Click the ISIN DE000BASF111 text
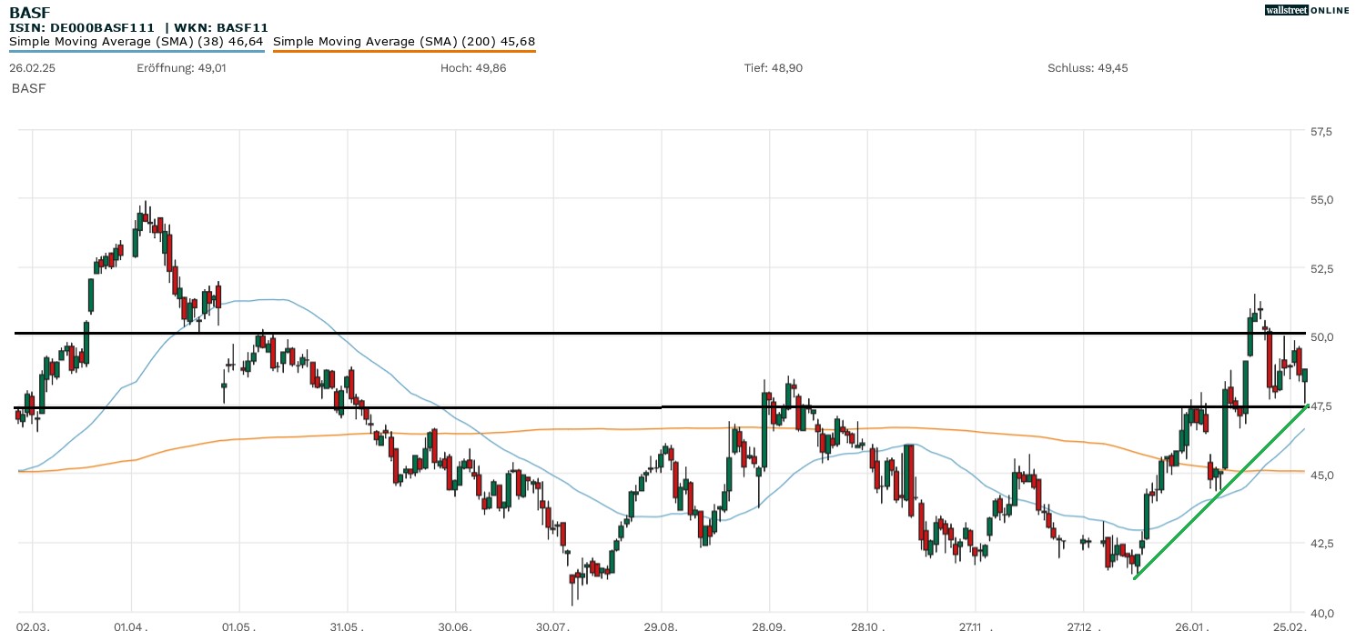The height and width of the screenshot is (631, 1356). (x=82, y=27)
